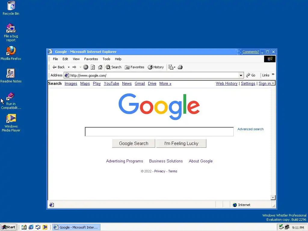Image resolution: width=308 pixels, height=231 pixels.
Task: Open the Edit toolbar button dropdown arrow
Action: (174, 67)
